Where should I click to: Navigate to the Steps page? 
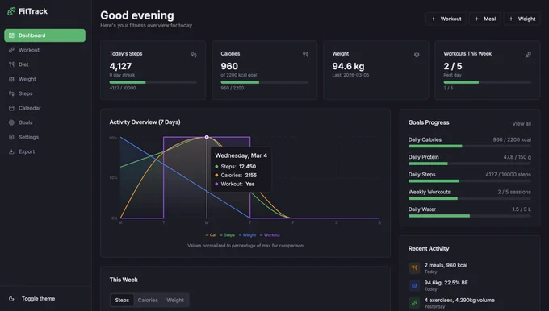(45, 93)
